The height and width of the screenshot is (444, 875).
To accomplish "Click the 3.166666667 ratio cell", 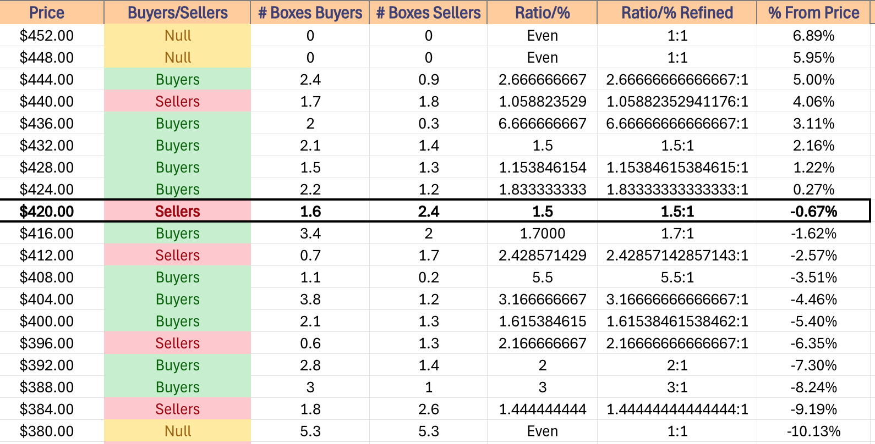I will (542, 299).
